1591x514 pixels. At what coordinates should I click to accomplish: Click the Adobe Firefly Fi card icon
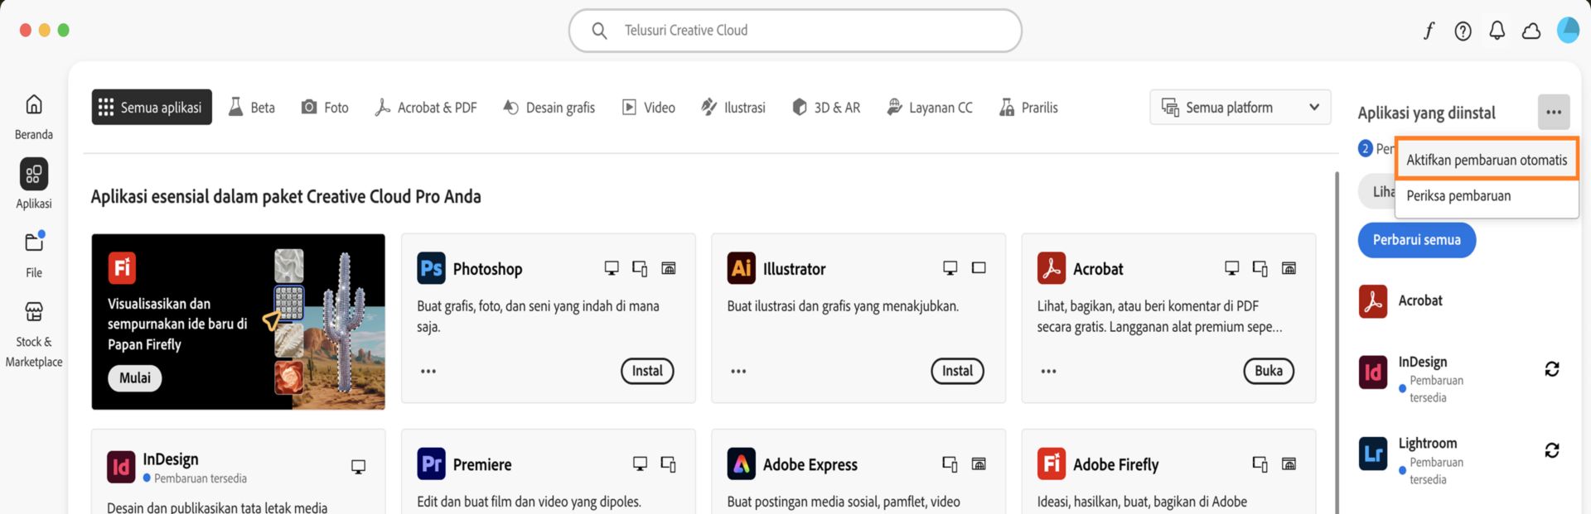[x=1052, y=464]
